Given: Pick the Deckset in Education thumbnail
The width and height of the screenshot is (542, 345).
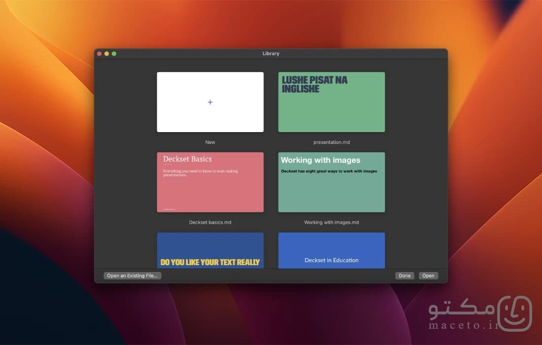Looking at the screenshot, I should click(x=332, y=250).
